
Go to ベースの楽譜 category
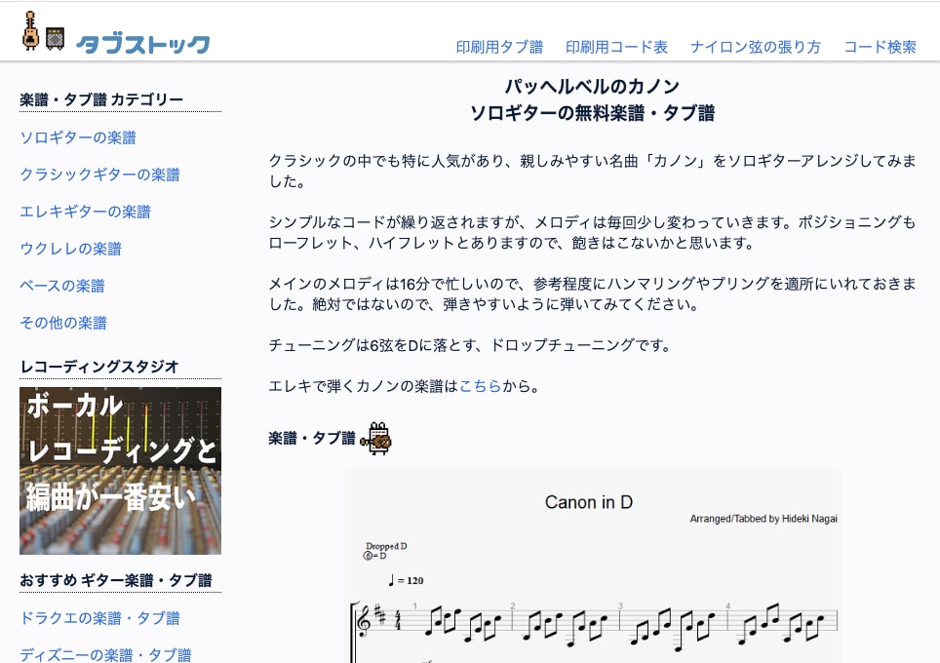click(x=62, y=286)
